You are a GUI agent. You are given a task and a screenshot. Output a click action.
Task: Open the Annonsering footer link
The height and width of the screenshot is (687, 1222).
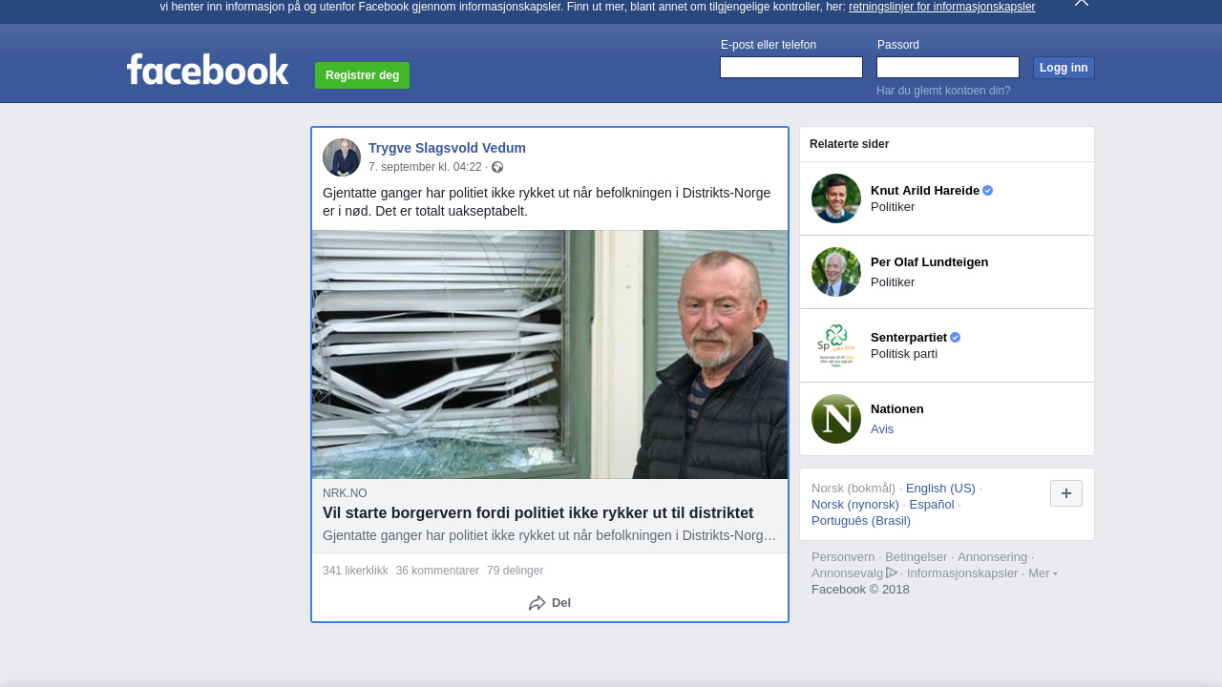pyautogui.click(x=992, y=557)
